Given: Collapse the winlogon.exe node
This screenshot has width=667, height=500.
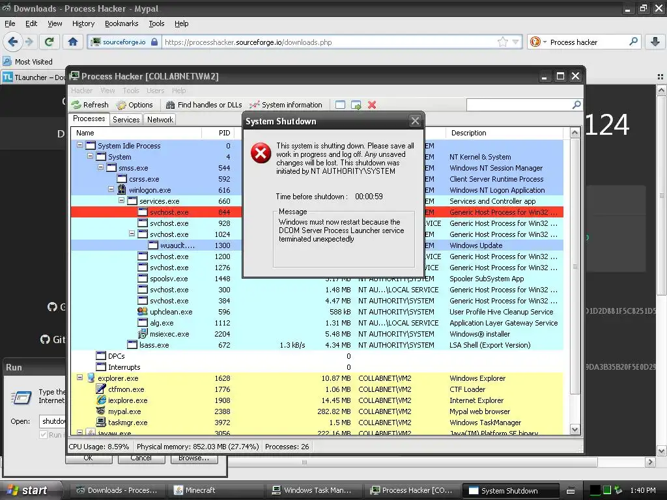Looking at the screenshot, I should tap(111, 189).
